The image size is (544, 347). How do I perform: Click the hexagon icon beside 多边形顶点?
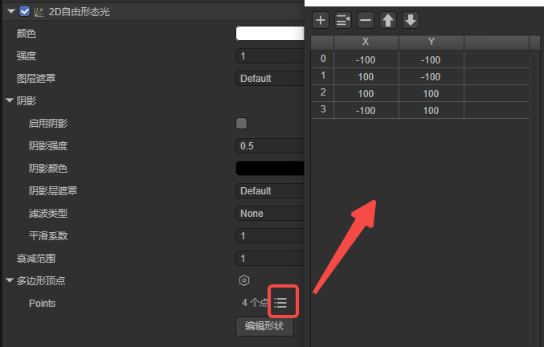[244, 280]
